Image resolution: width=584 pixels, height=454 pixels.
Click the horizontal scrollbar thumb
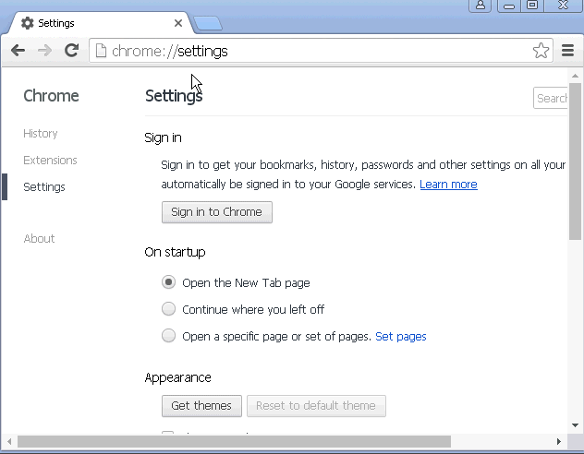point(235,441)
